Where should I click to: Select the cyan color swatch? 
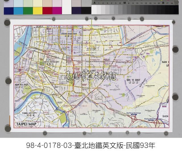point(18,11)
